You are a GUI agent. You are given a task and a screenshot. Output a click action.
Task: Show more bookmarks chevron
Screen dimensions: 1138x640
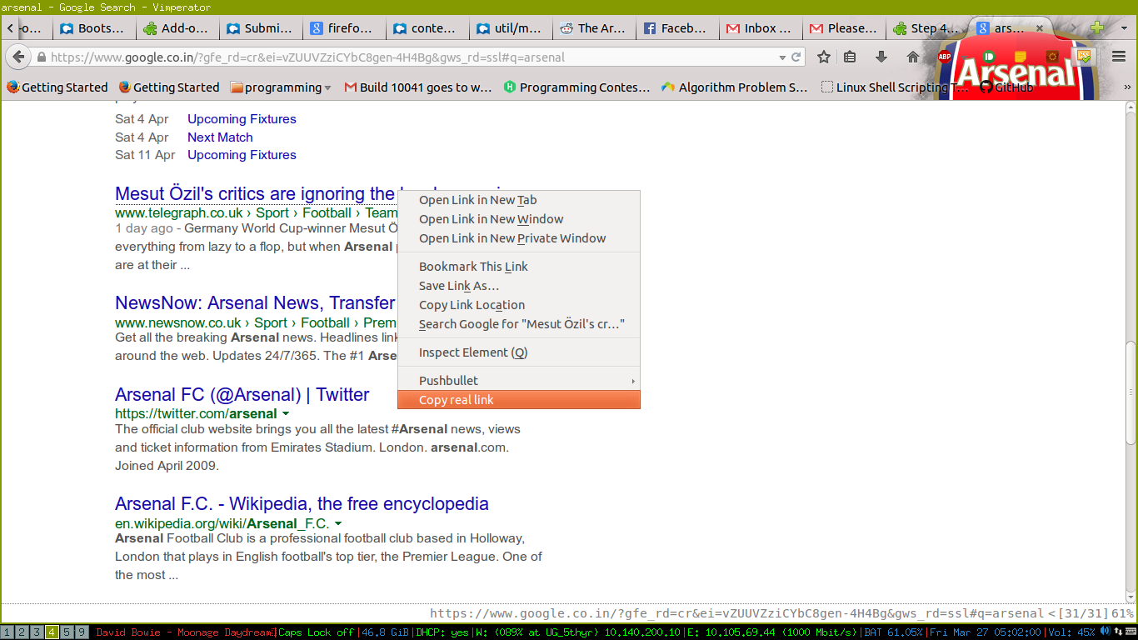pos(1127,87)
